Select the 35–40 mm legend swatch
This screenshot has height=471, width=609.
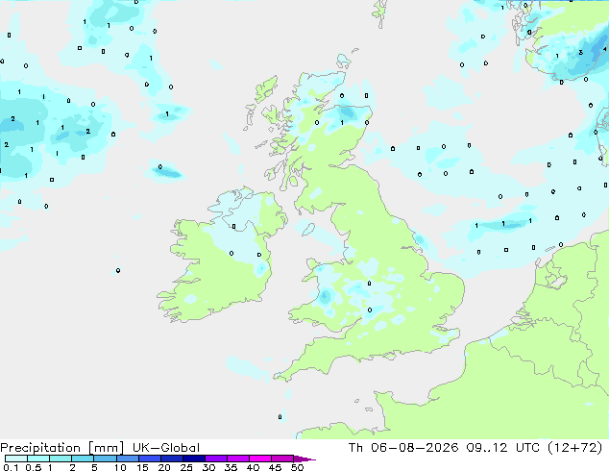(x=238, y=459)
